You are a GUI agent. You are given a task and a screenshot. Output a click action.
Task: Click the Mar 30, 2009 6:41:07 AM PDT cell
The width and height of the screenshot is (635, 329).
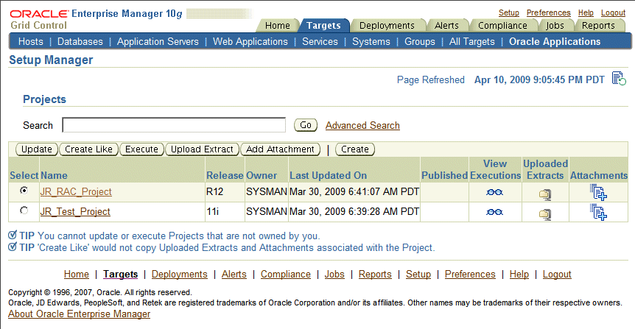point(354,191)
